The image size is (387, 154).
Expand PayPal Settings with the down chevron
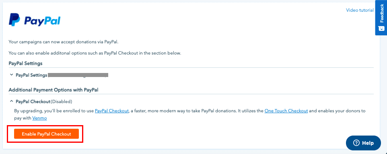click(11, 75)
